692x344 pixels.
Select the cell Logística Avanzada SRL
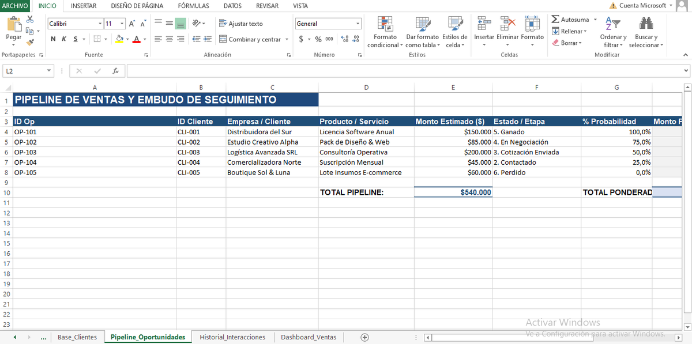(x=272, y=152)
